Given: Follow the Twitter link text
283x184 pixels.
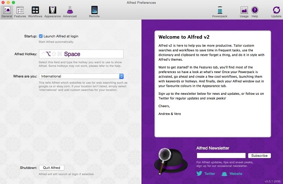Looking at the screenshot, I should 210,174.
